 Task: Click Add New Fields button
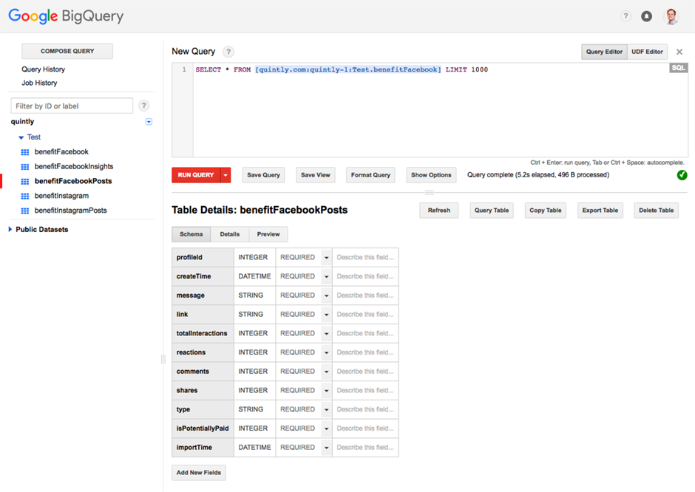[x=199, y=473]
